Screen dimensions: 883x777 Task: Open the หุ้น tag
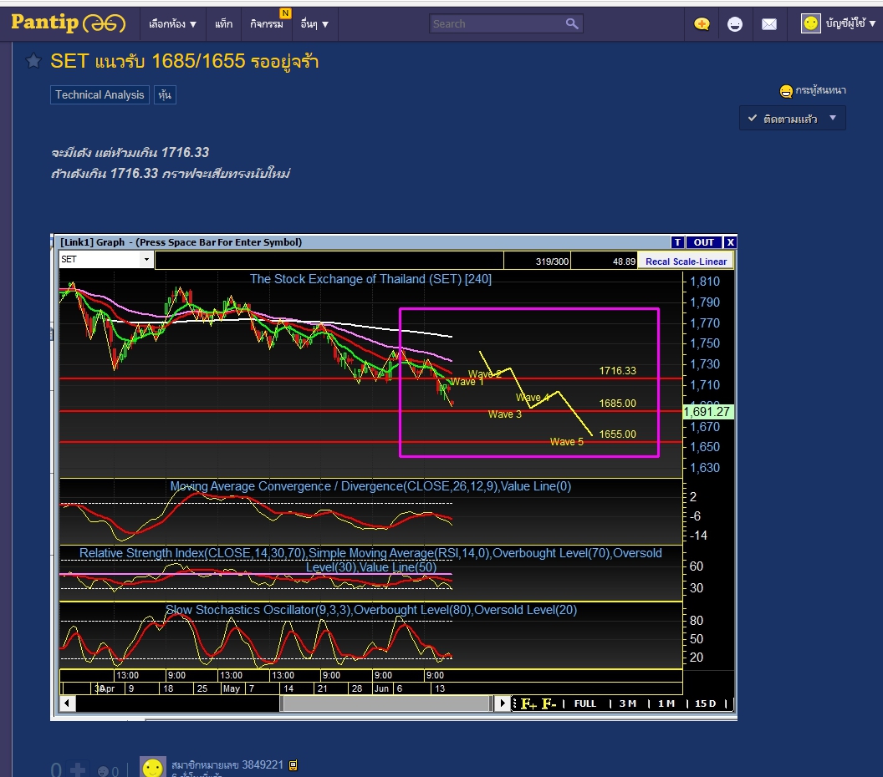pos(165,94)
